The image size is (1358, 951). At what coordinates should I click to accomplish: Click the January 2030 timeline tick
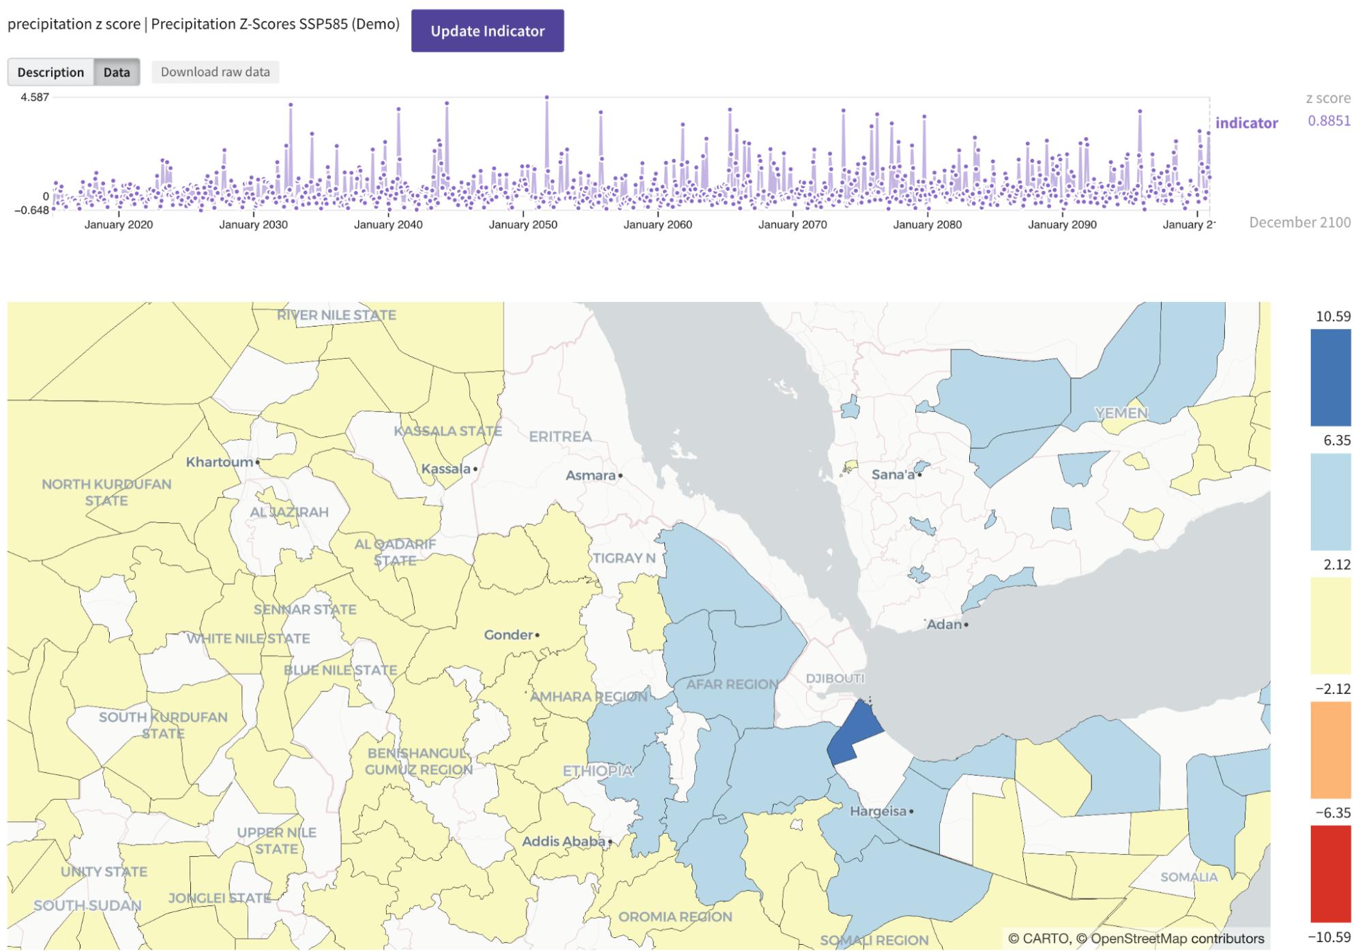253,224
